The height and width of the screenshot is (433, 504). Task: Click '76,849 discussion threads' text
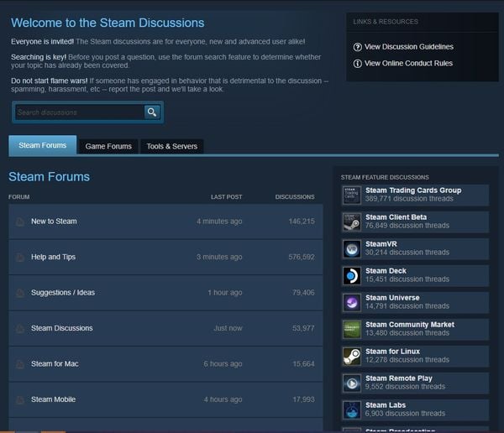[407, 226]
